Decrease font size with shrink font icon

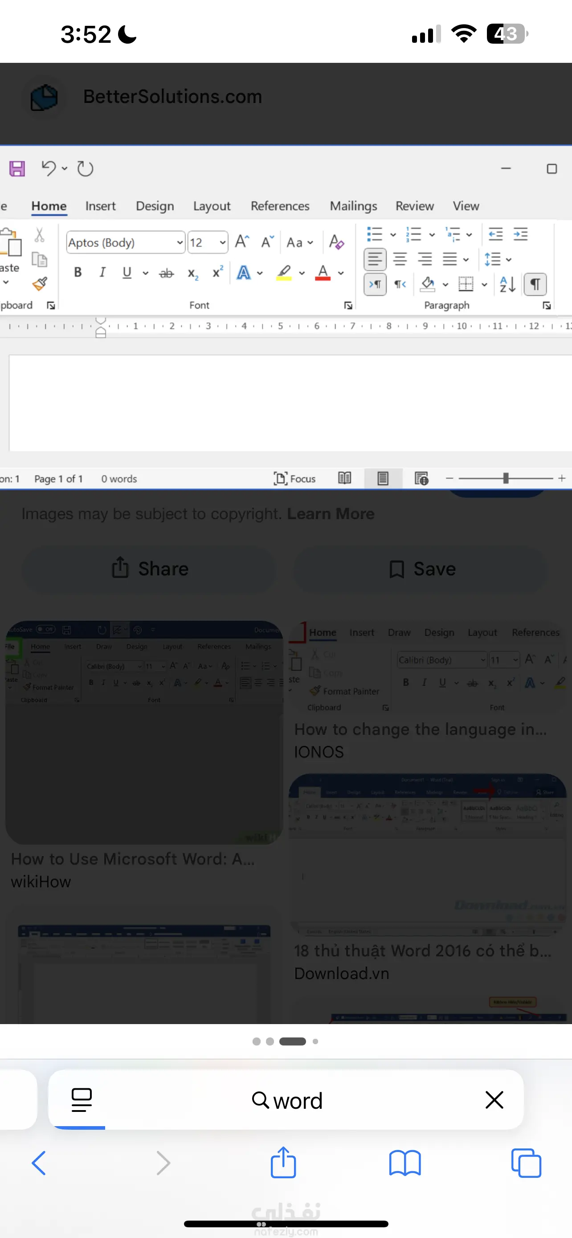tap(267, 242)
